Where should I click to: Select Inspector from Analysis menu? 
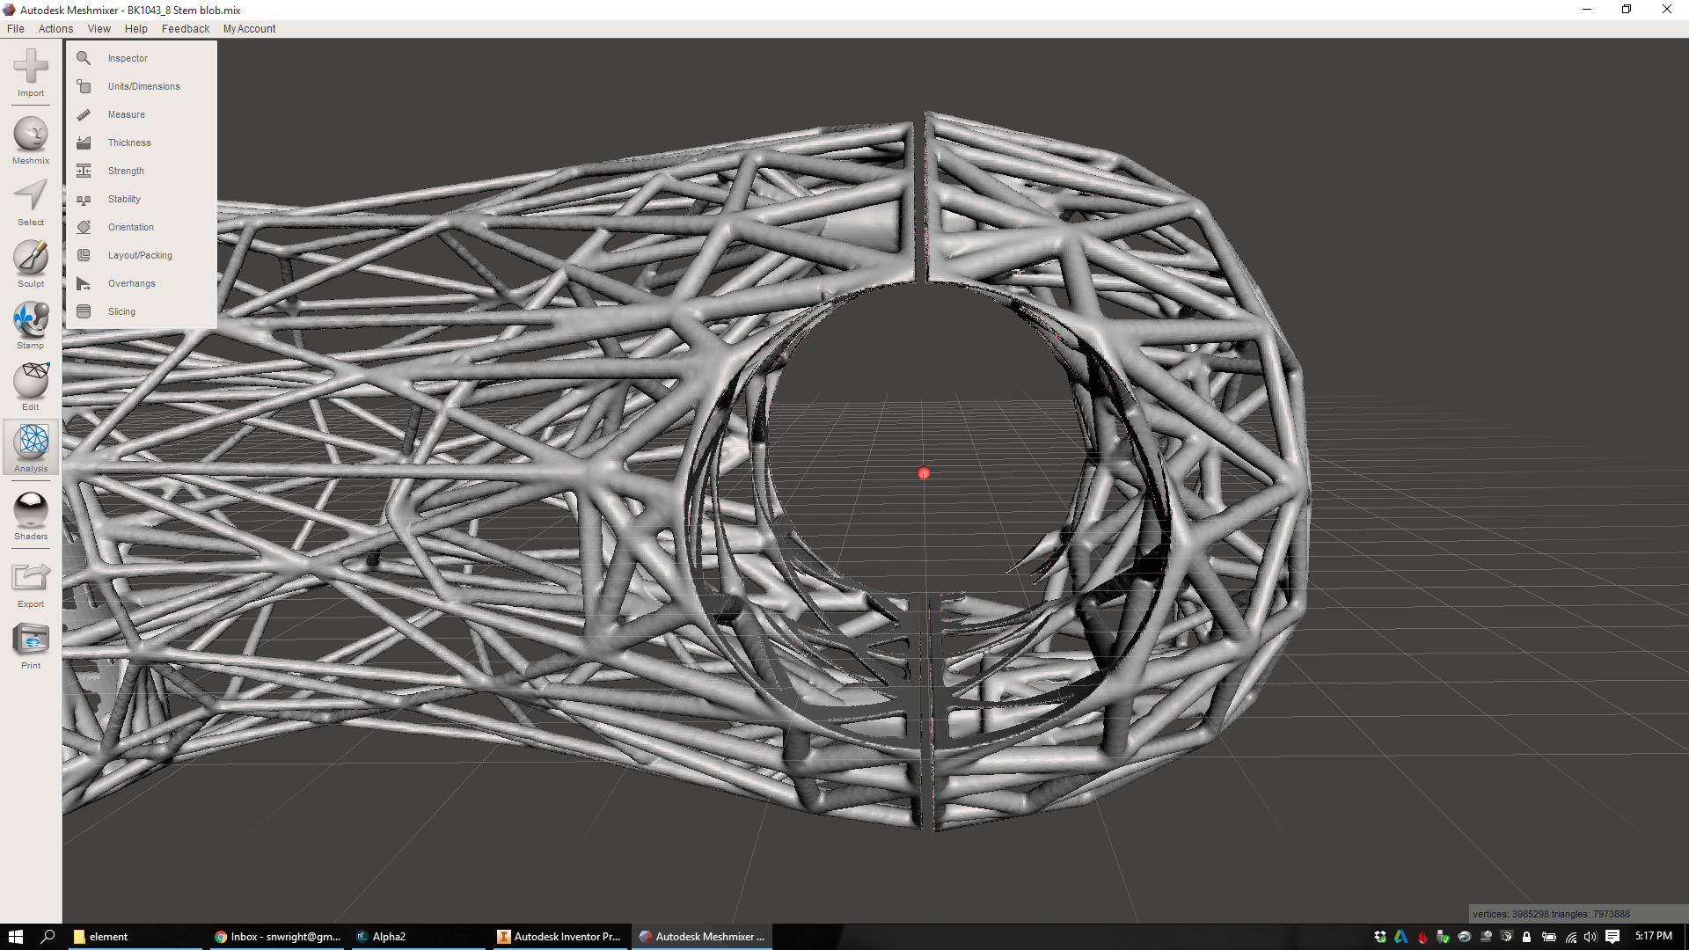pyautogui.click(x=128, y=58)
